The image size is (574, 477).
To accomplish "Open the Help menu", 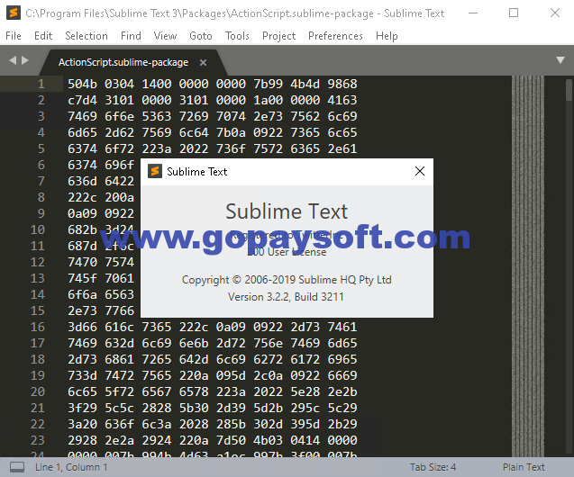I will coord(387,36).
